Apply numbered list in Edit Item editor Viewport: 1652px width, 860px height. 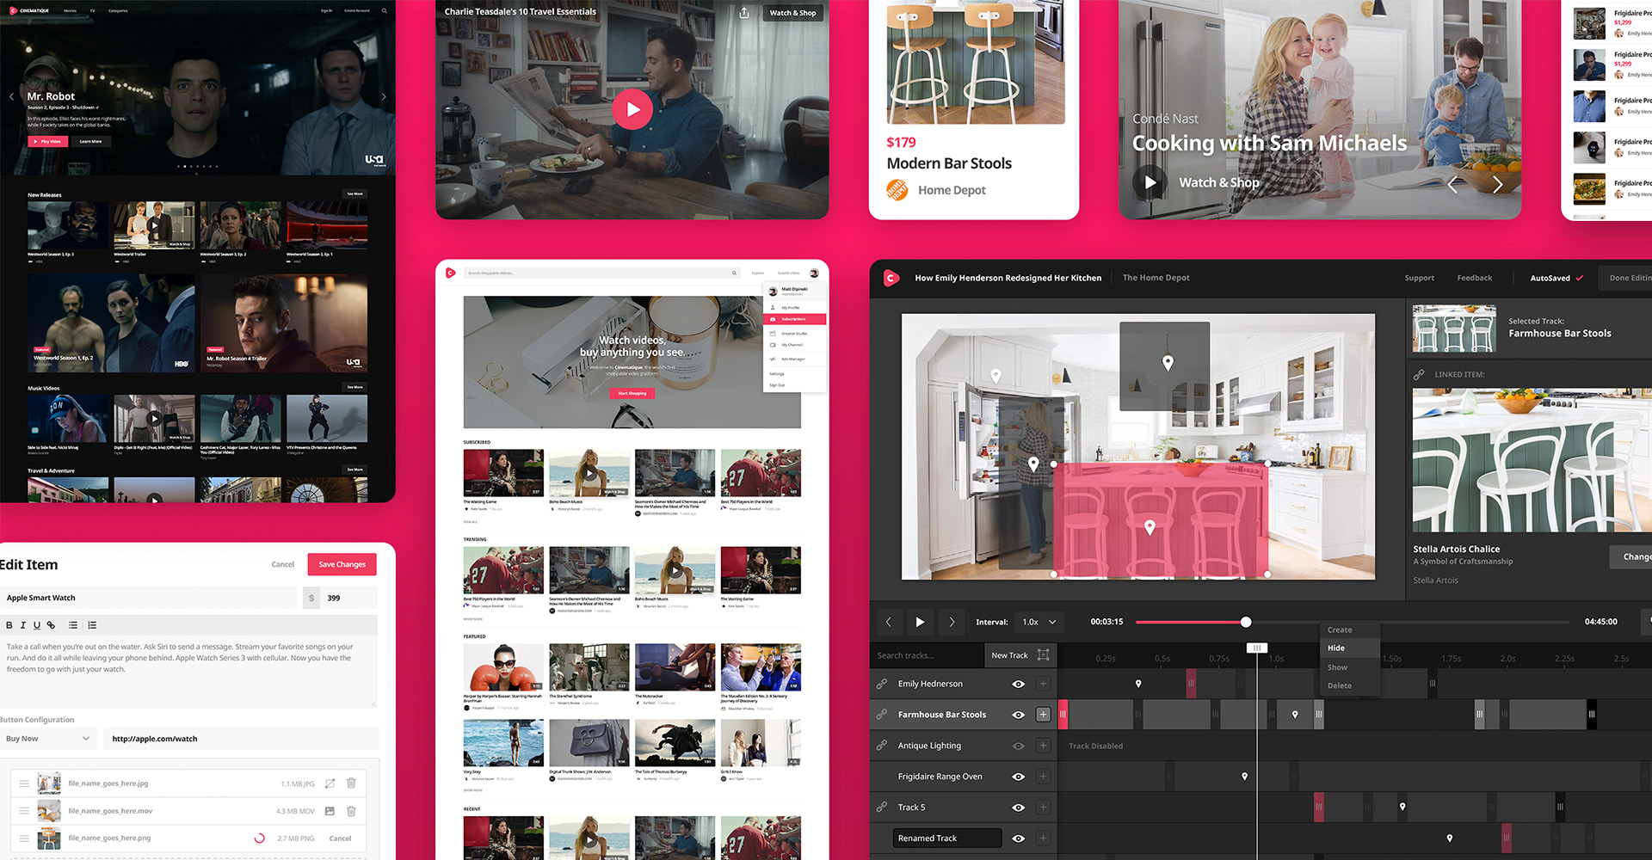coord(92,625)
